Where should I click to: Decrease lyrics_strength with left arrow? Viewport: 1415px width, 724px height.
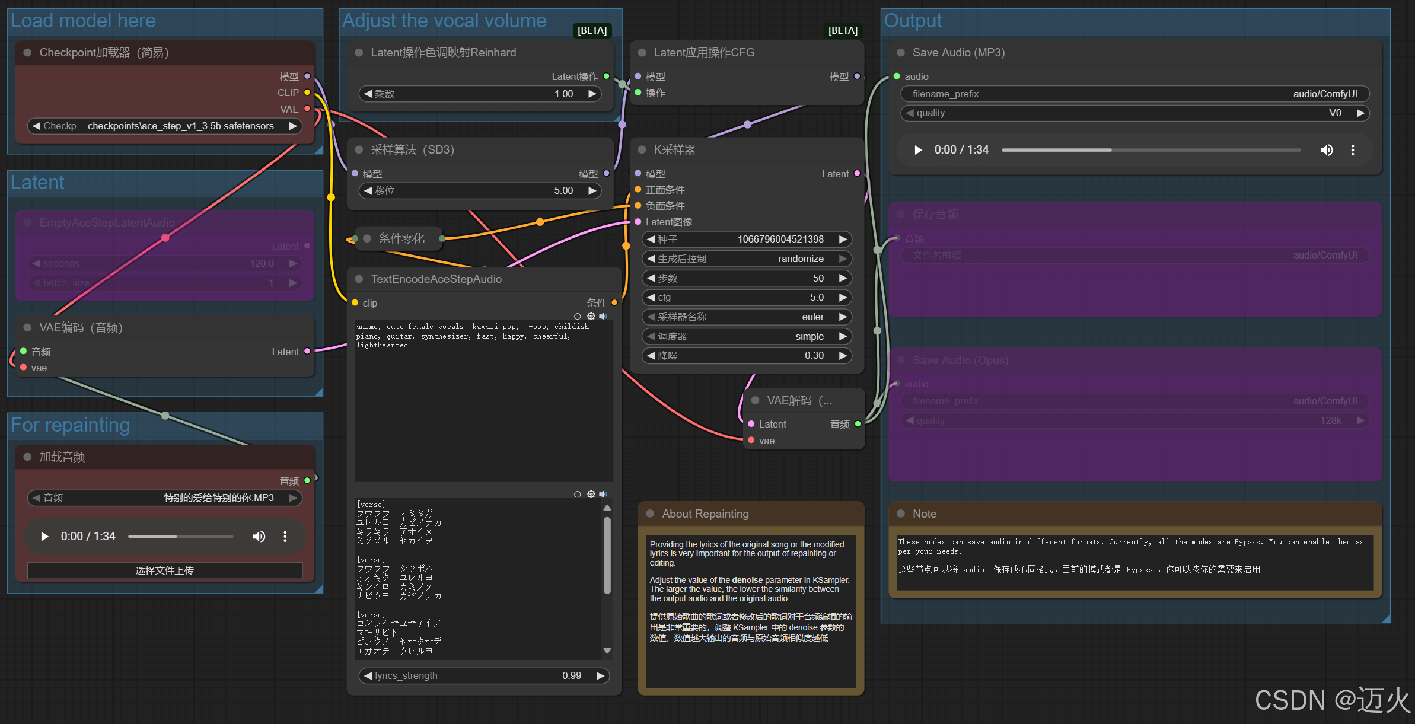click(x=368, y=675)
